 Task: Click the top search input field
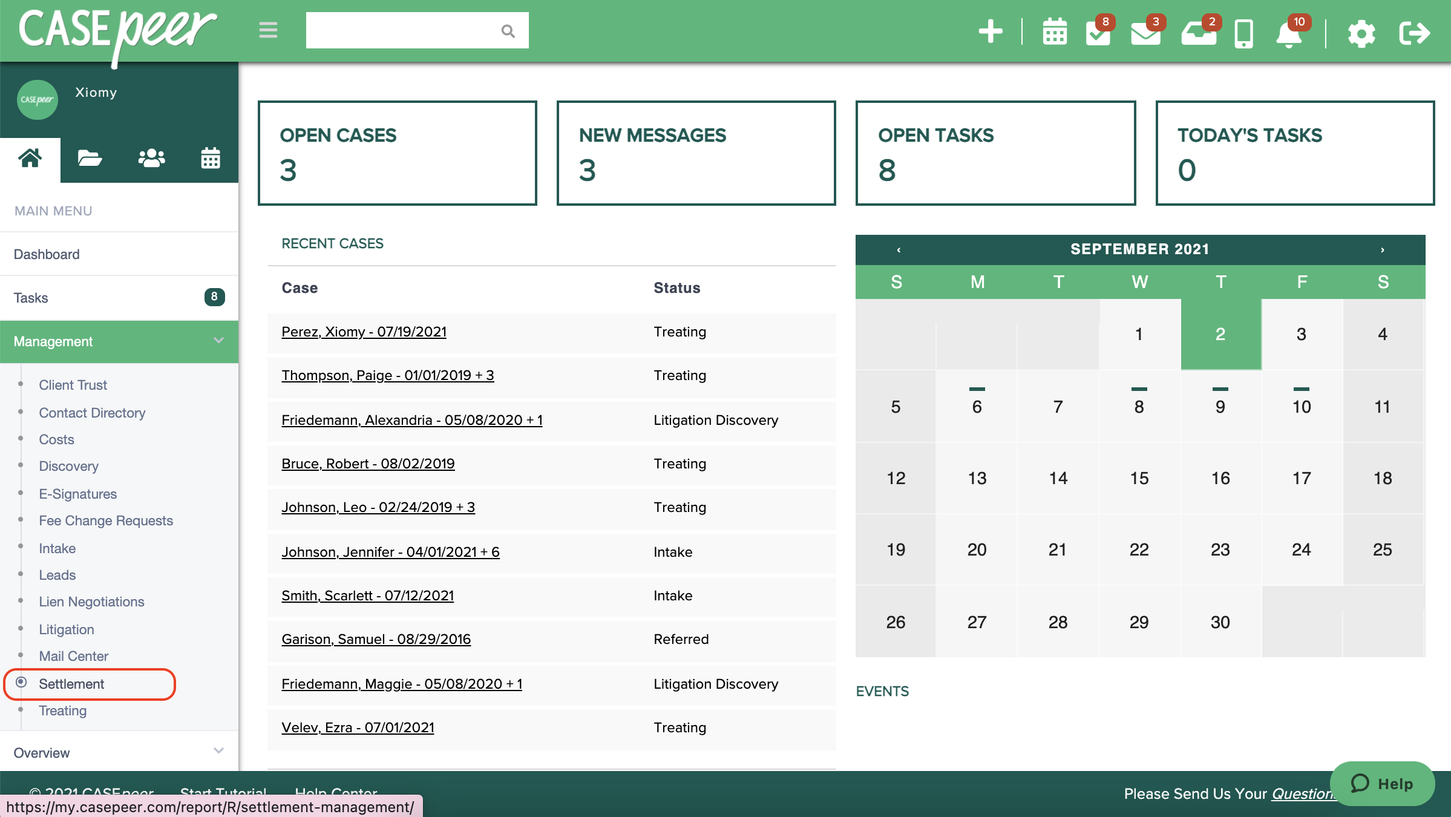coord(402,30)
